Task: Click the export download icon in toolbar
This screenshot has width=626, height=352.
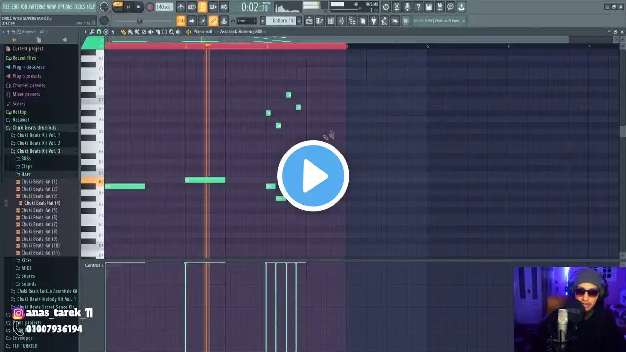Action: point(461,7)
